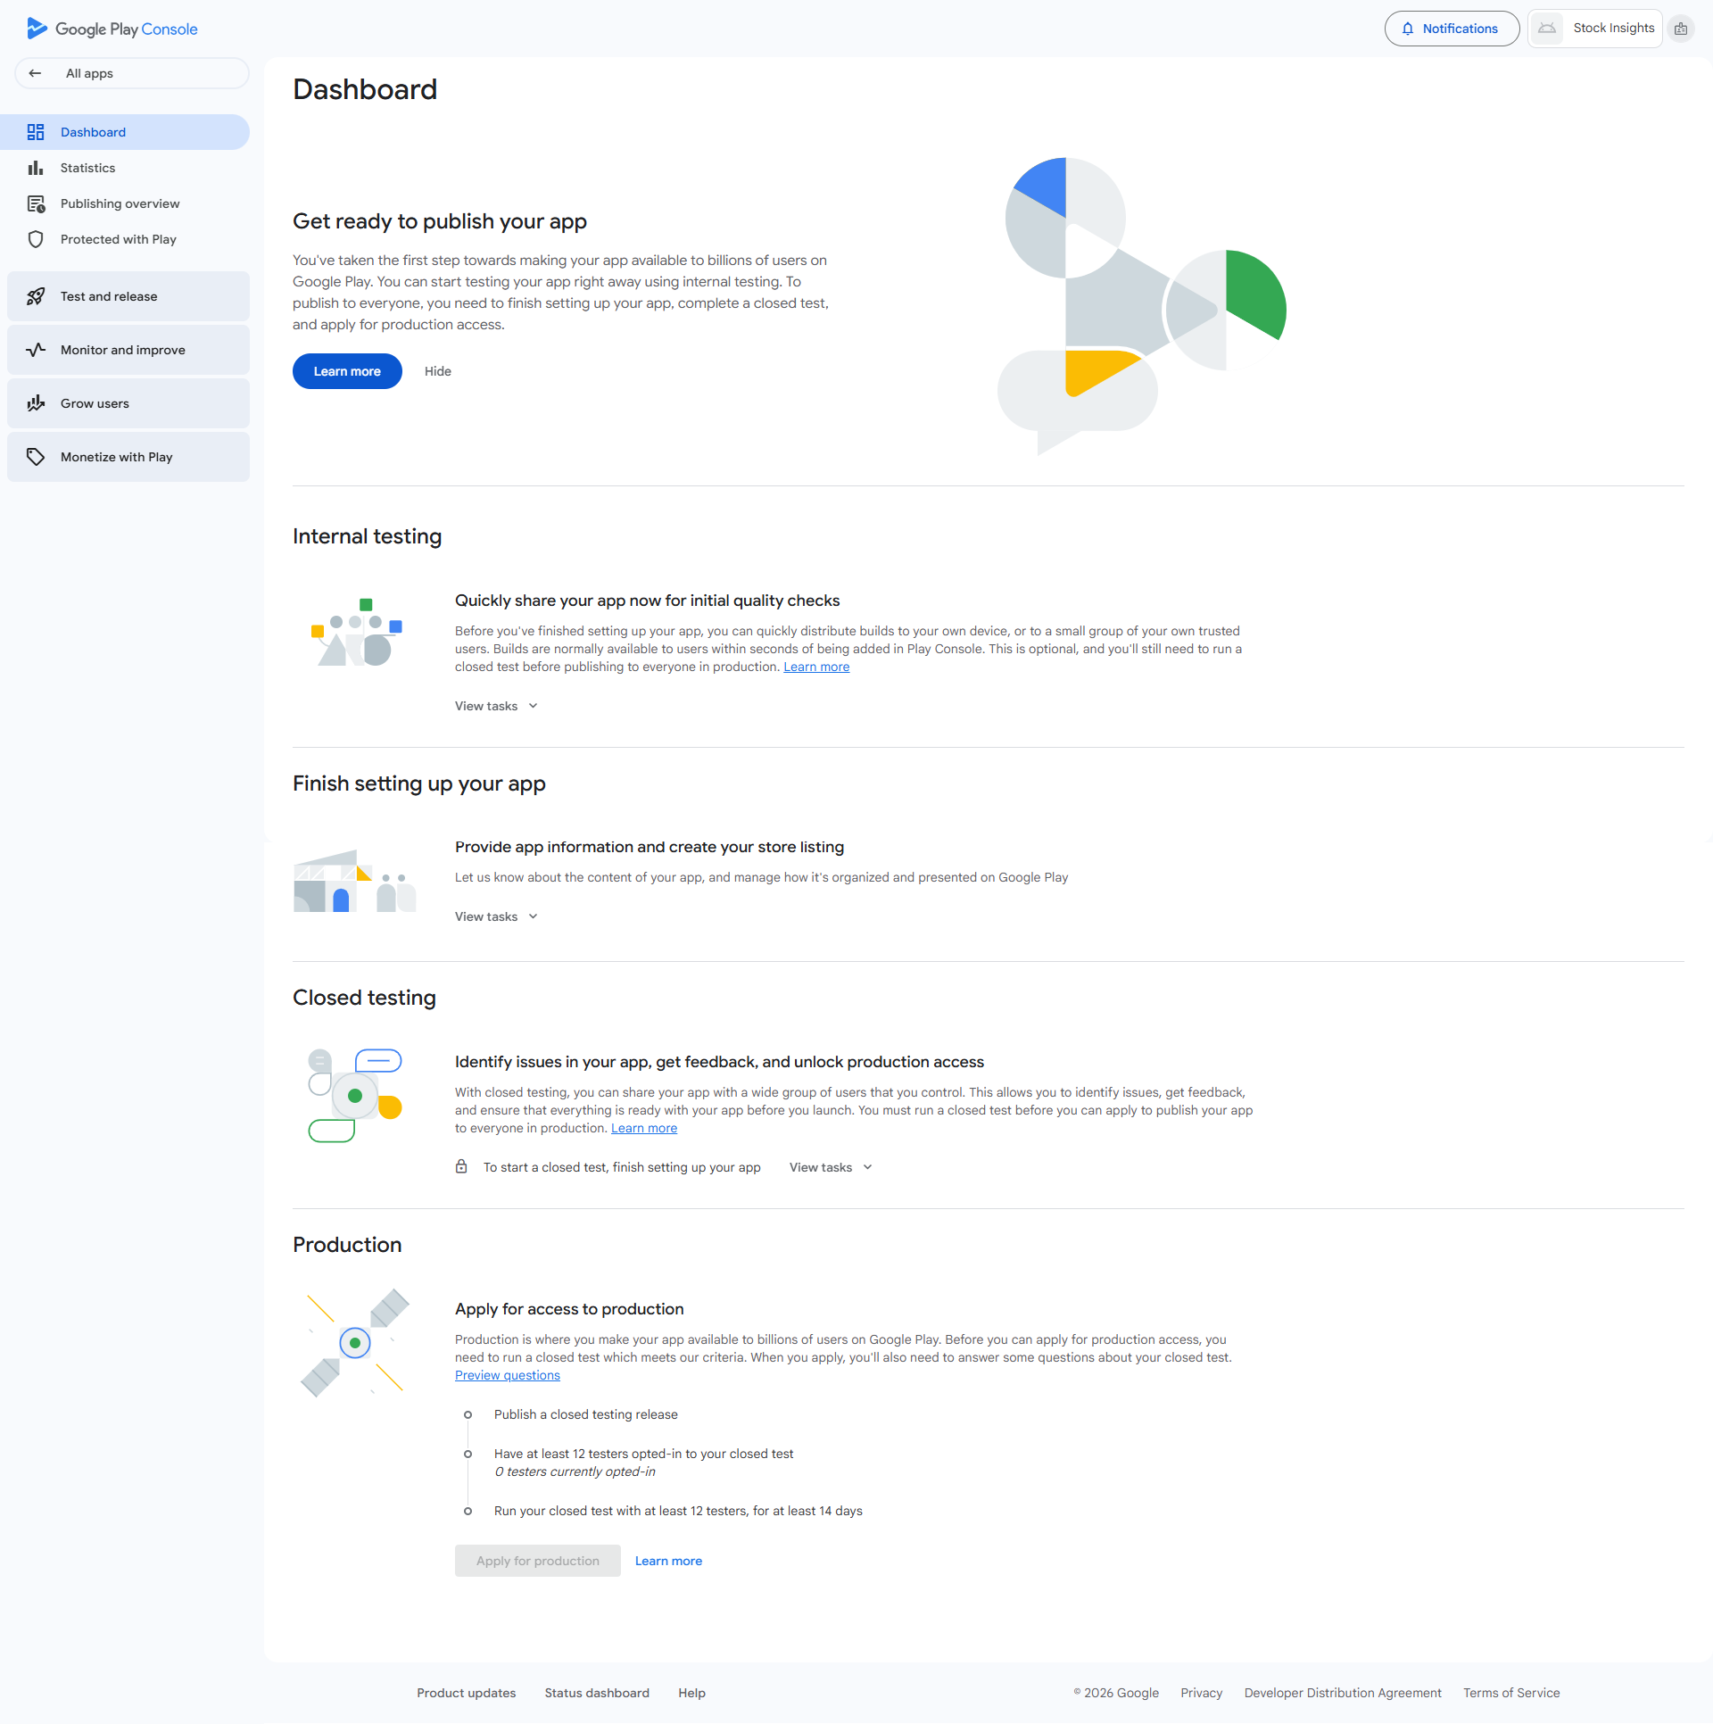Click the store listing setup illustration
This screenshot has height=1724, width=1713.
[x=355, y=881]
